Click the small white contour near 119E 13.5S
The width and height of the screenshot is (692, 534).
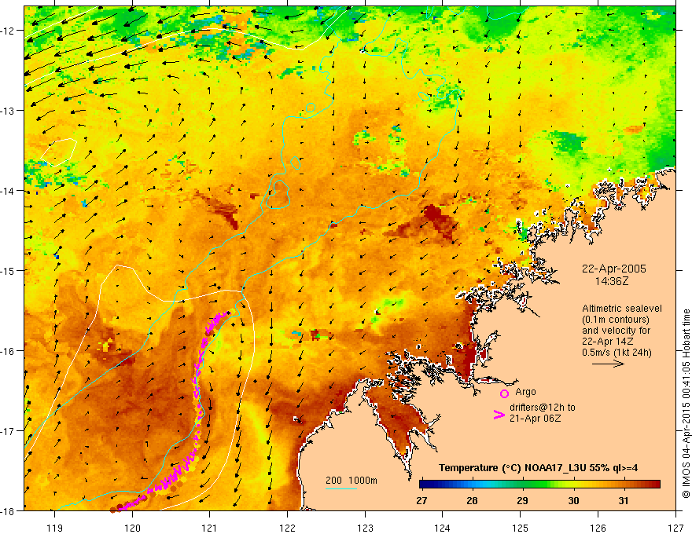(59, 152)
